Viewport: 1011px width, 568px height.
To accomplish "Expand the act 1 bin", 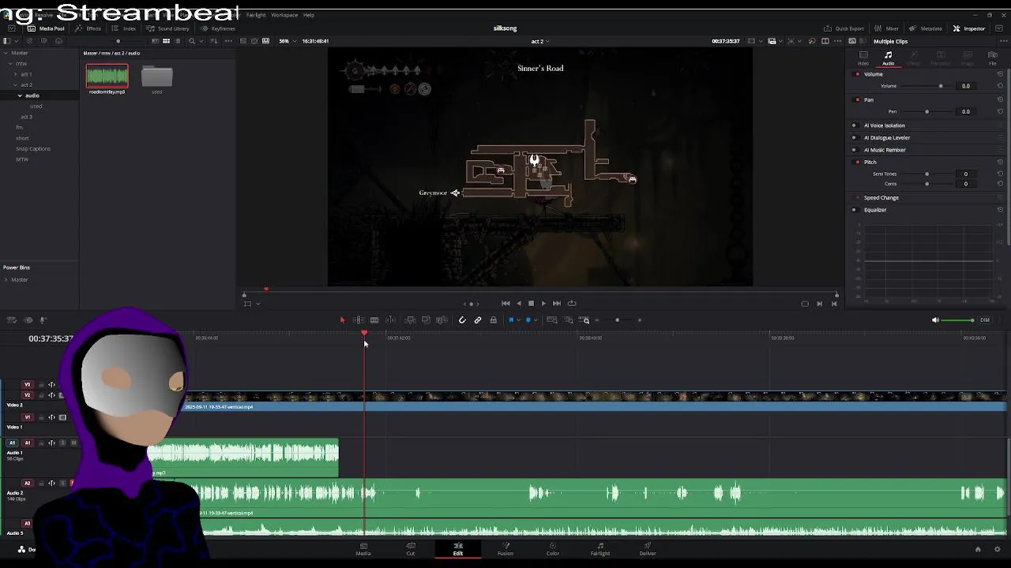I will (x=15, y=74).
